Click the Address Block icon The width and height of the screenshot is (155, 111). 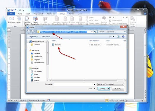tap(65, 21)
